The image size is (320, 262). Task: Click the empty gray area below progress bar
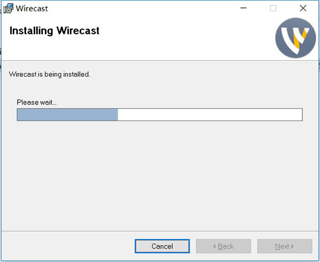(159, 173)
